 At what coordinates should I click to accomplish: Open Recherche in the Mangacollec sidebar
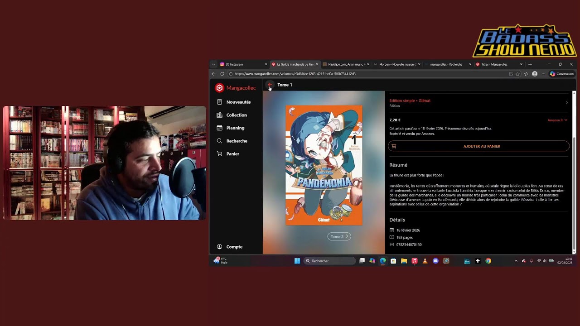tap(232, 141)
